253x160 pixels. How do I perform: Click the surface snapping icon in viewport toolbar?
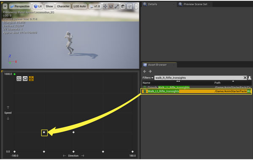[x=129, y=6]
